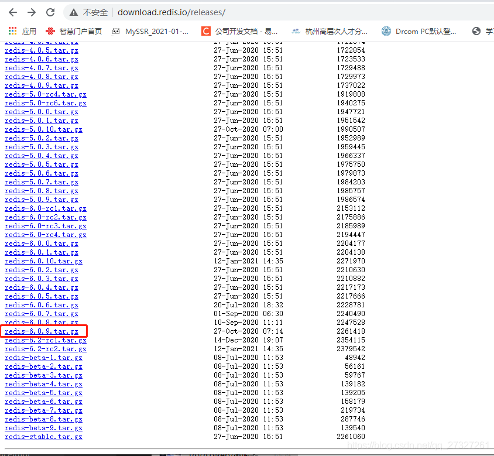Click file size 48942 of redis-beta-1
Image resolution: width=494 pixels, height=456 pixels.
[355, 358]
